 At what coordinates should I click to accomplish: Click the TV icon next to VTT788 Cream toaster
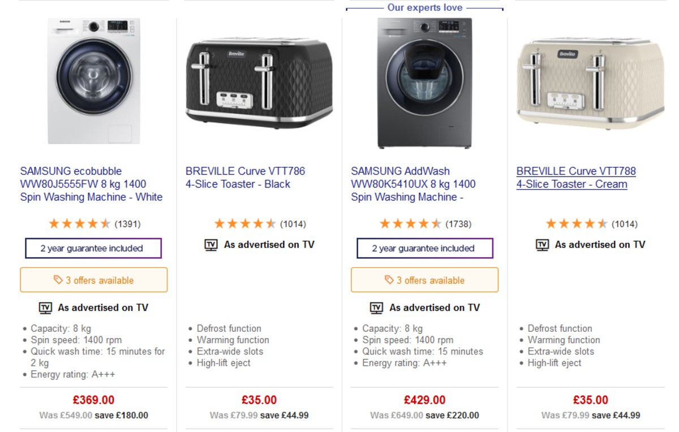coord(542,245)
